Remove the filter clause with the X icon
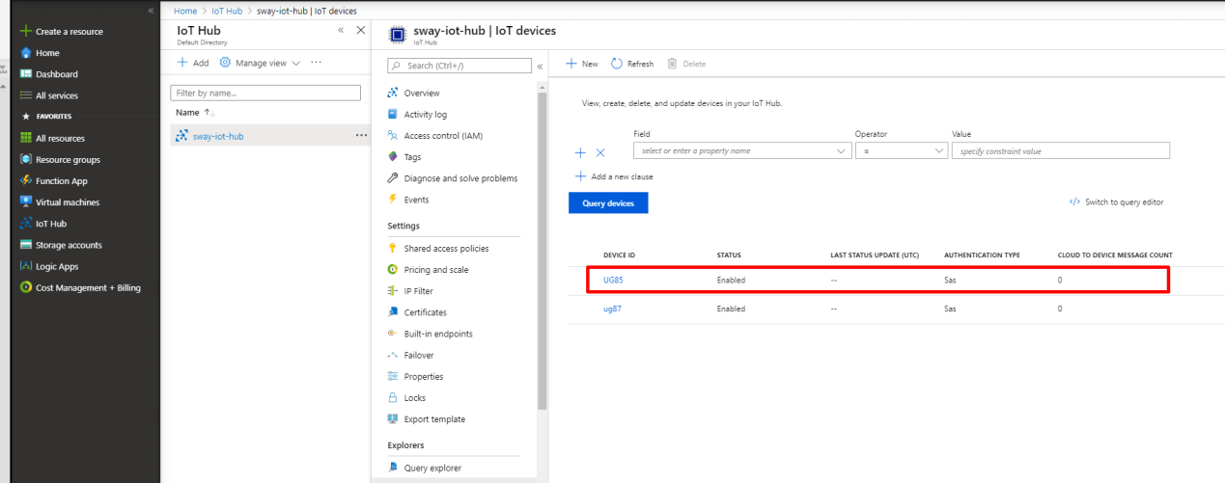 (x=599, y=152)
